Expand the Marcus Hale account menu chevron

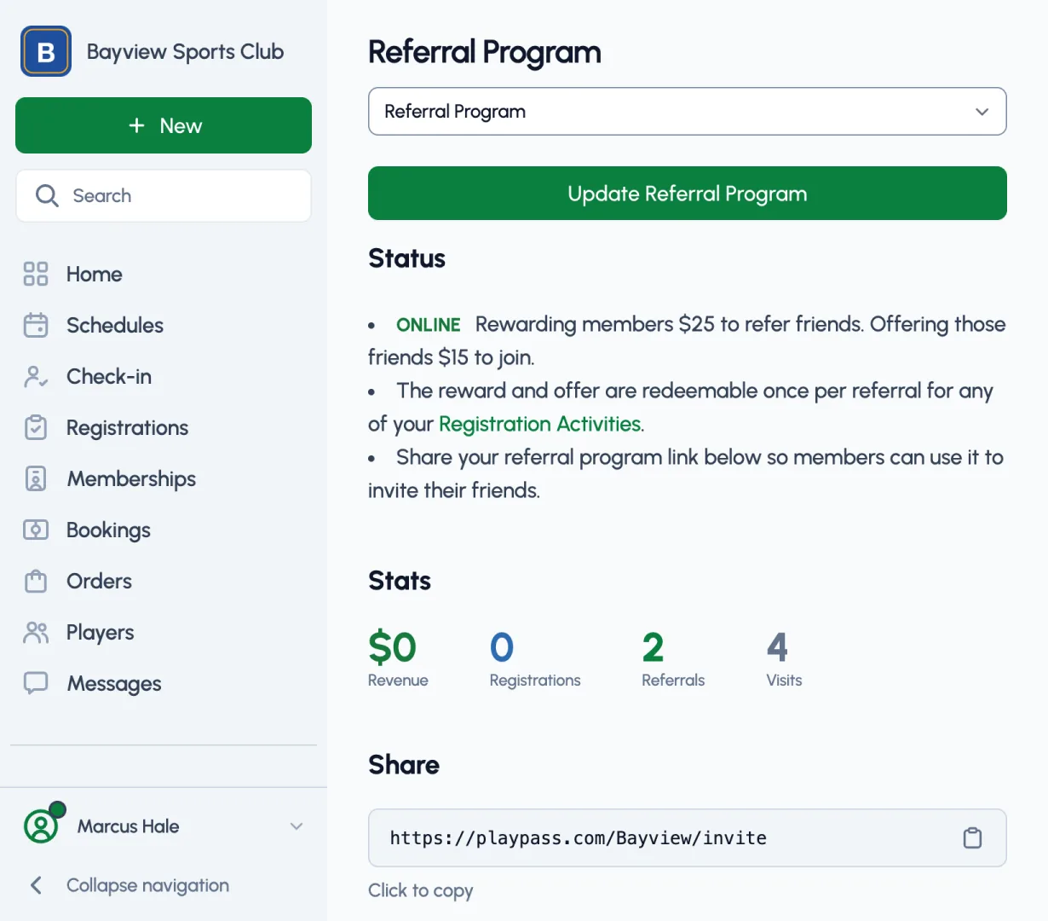pyautogui.click(x=297, y=826)
